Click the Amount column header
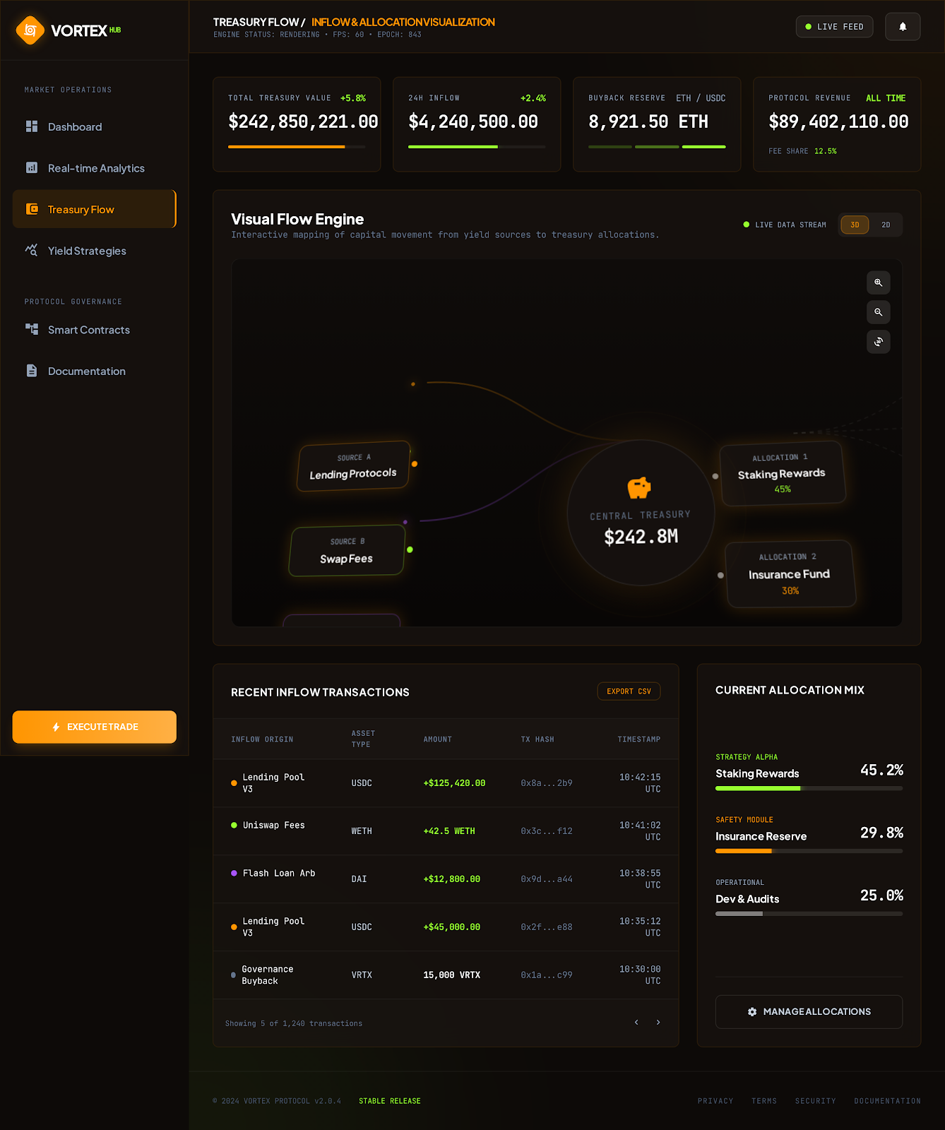Screen dimensions: 945x1130 pos(437,739)
